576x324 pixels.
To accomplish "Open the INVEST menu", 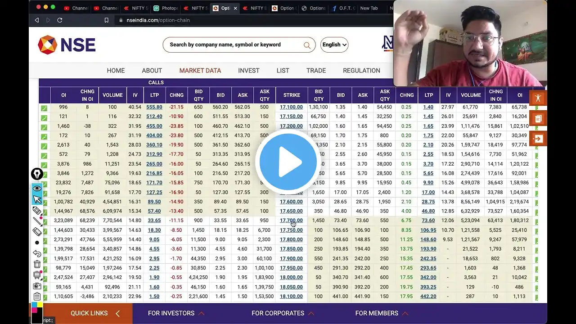I will (x=249, y=71).
